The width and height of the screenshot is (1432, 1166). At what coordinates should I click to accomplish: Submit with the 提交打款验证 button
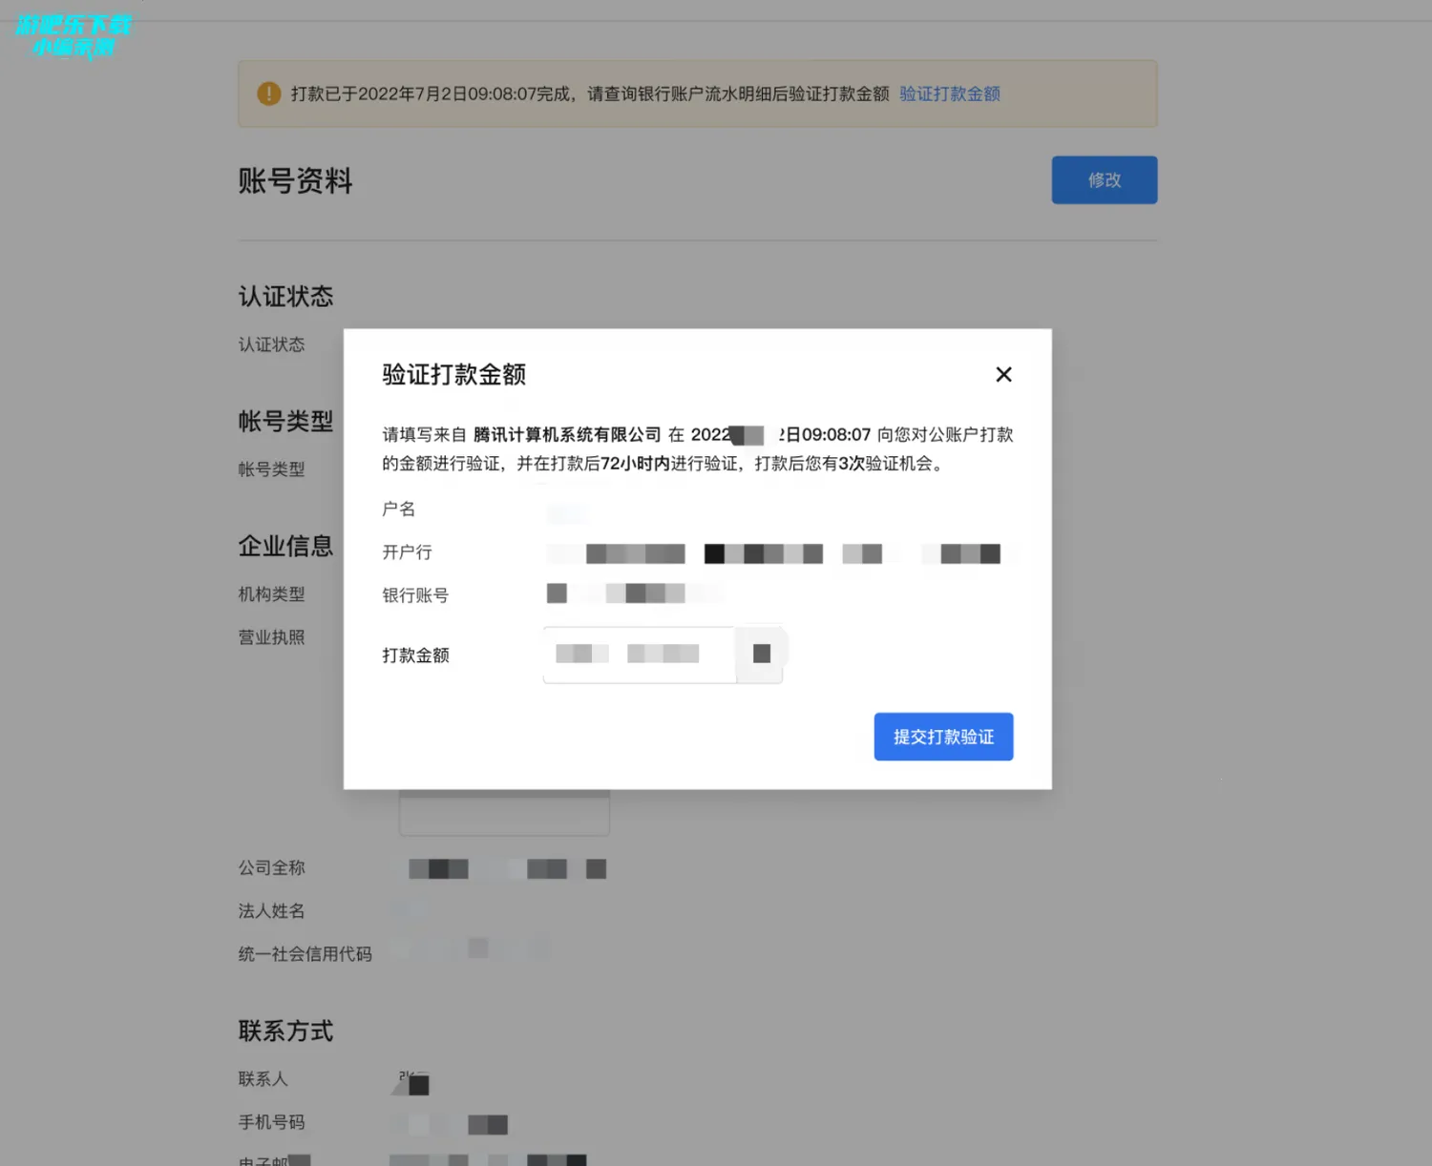pos(943,736)
